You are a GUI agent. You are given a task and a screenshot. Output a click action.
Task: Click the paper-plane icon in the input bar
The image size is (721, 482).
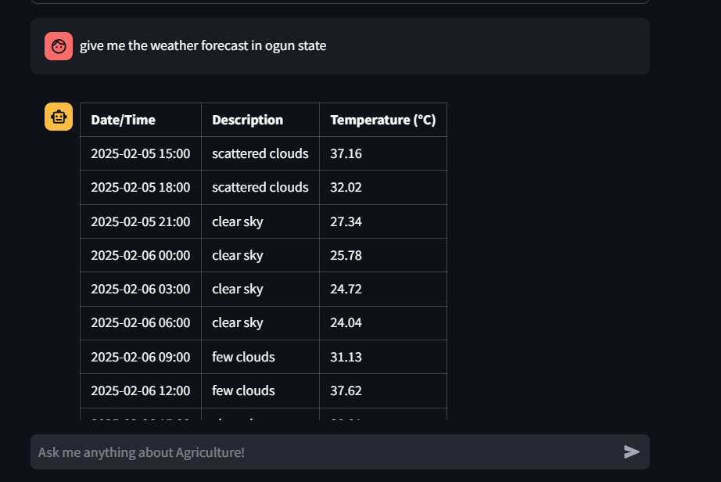click(630, 451)
